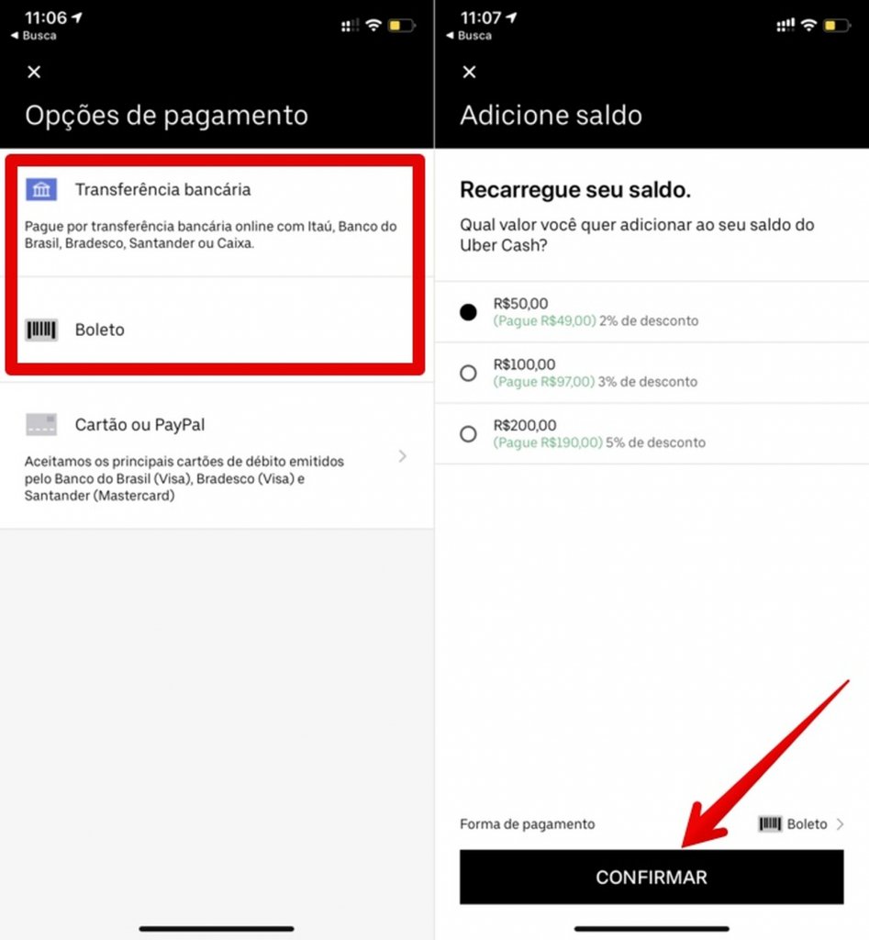Tap the small barcode icon beside Forma de pagamento

pyautogui.click(x=770, y=823)
